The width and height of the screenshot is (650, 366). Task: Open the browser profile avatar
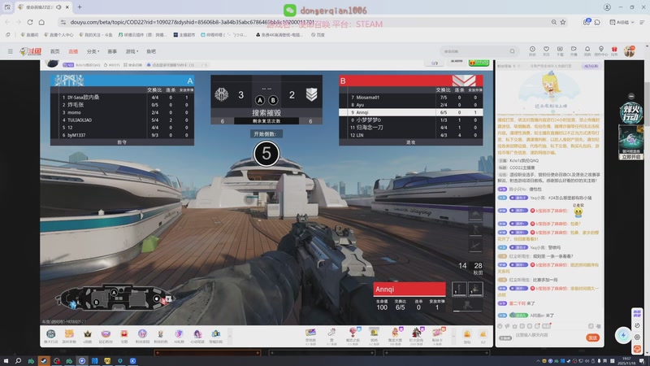coord(607,7)
